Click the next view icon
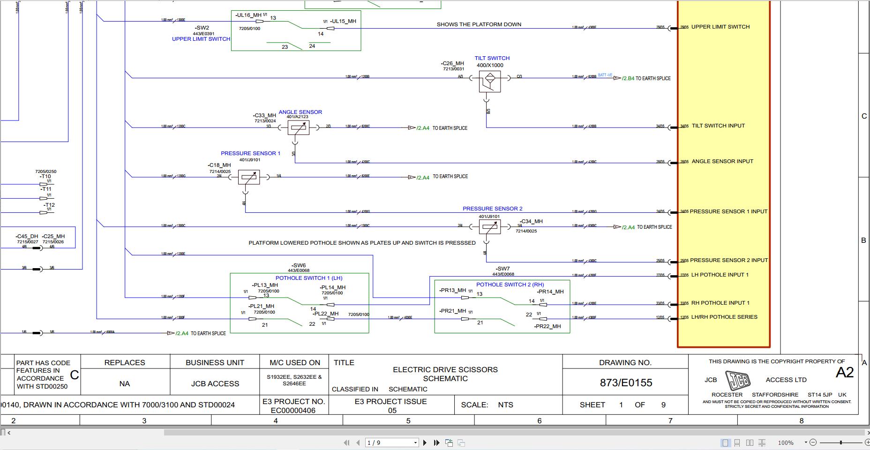 click(x=461, y=442)
